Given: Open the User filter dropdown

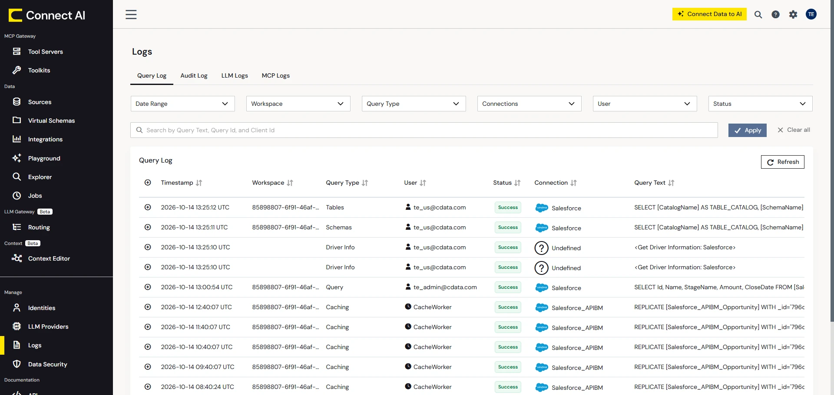Looking at the screenshot, I should click(645, 104).
